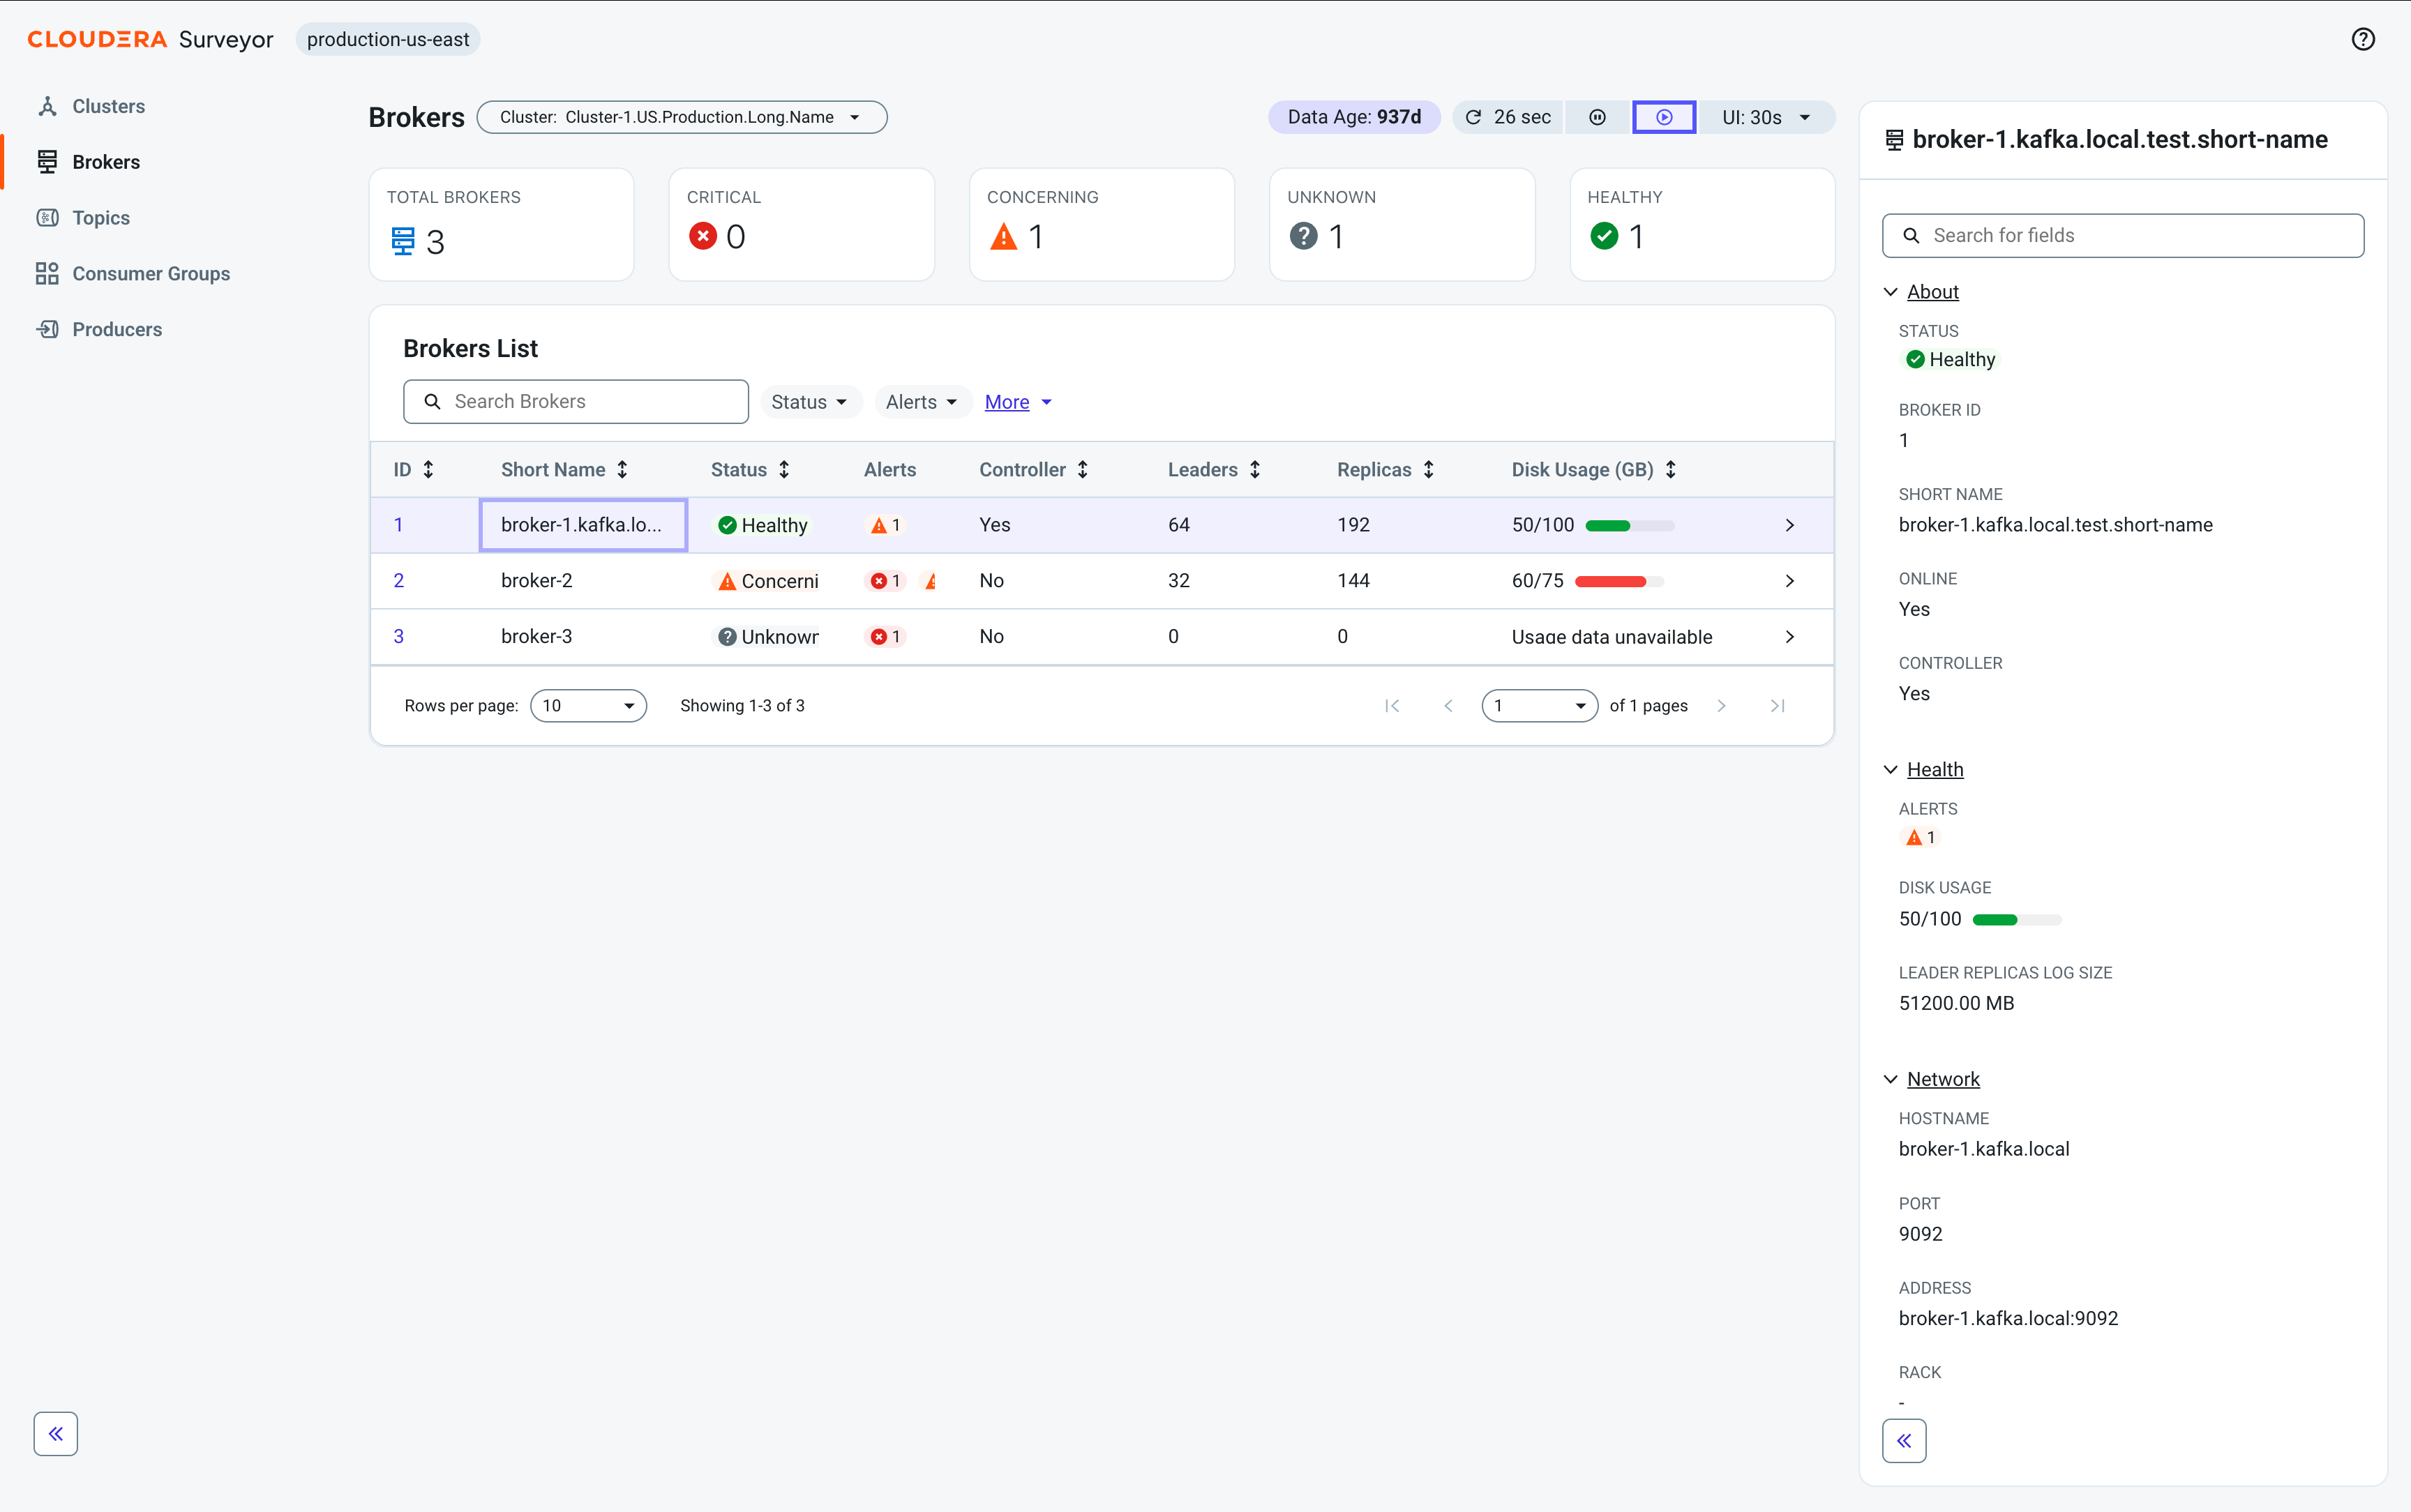Click the critical alert badge on broker-3
The height and width of the screenshot is (1512, 2411).
(x=885, y=637)
